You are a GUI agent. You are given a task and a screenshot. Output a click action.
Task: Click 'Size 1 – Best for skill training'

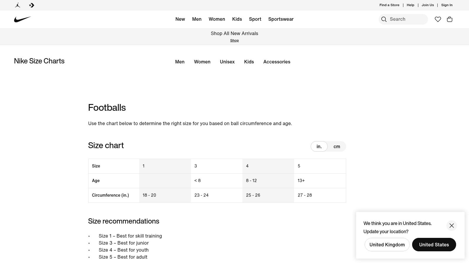tap(130, 236)
